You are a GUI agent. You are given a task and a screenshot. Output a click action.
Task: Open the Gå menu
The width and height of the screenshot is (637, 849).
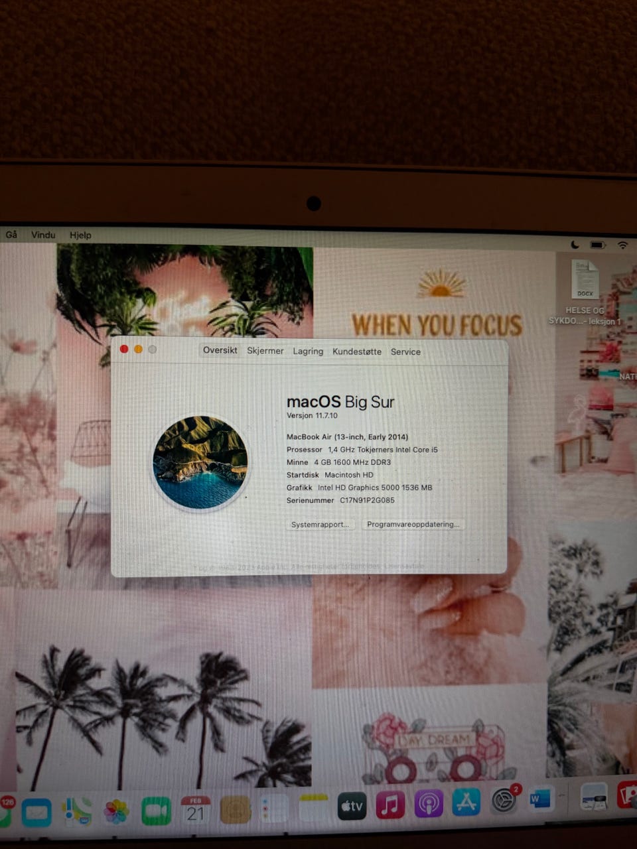11,235
